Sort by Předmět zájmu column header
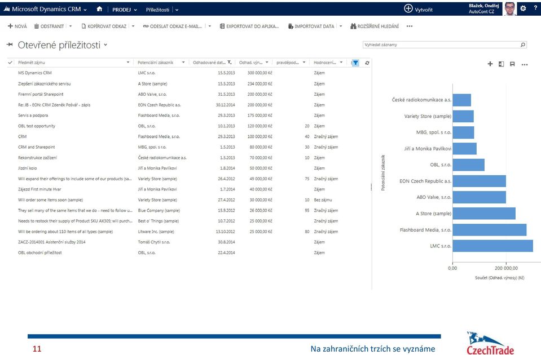 (x=32, y=63)
